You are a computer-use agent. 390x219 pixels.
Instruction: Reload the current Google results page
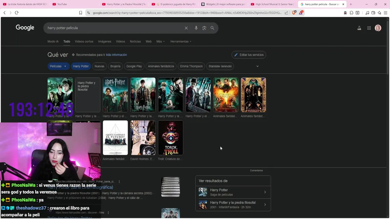point(16,13)
